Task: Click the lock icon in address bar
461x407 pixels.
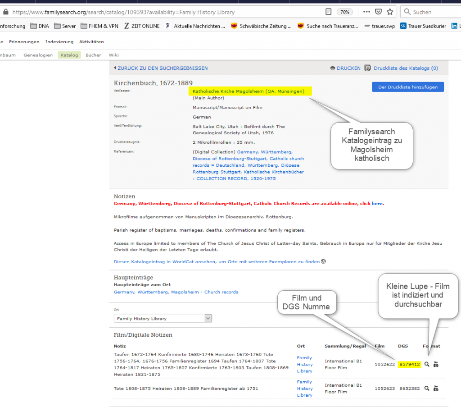Action: tap(5, 12)
